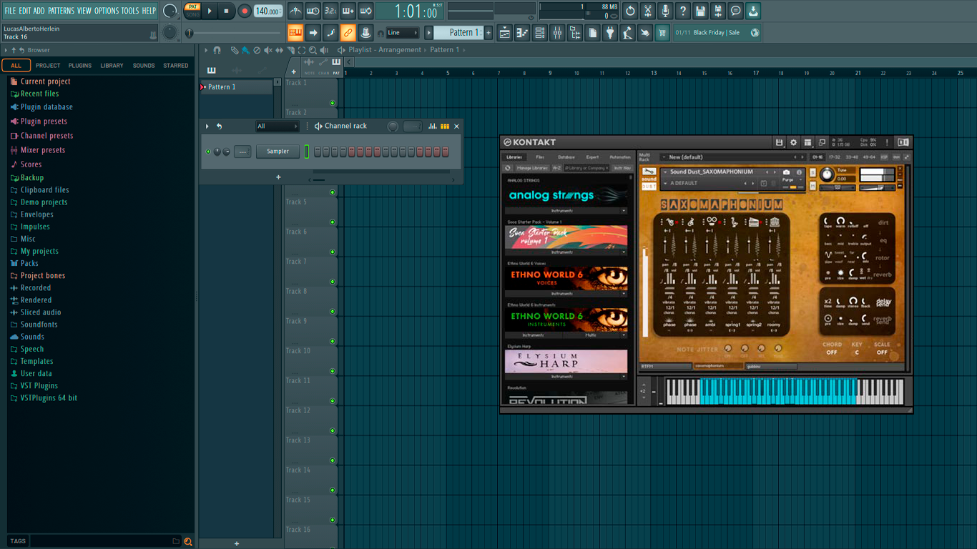Select Pattern 1 in the pattern picker

pyautogui.click(x=236, y=87)
